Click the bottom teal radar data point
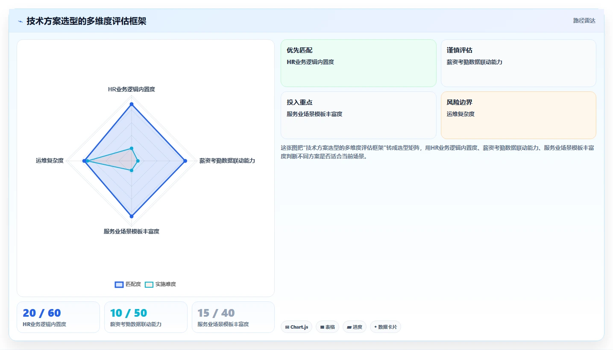 tap(132, 170)
